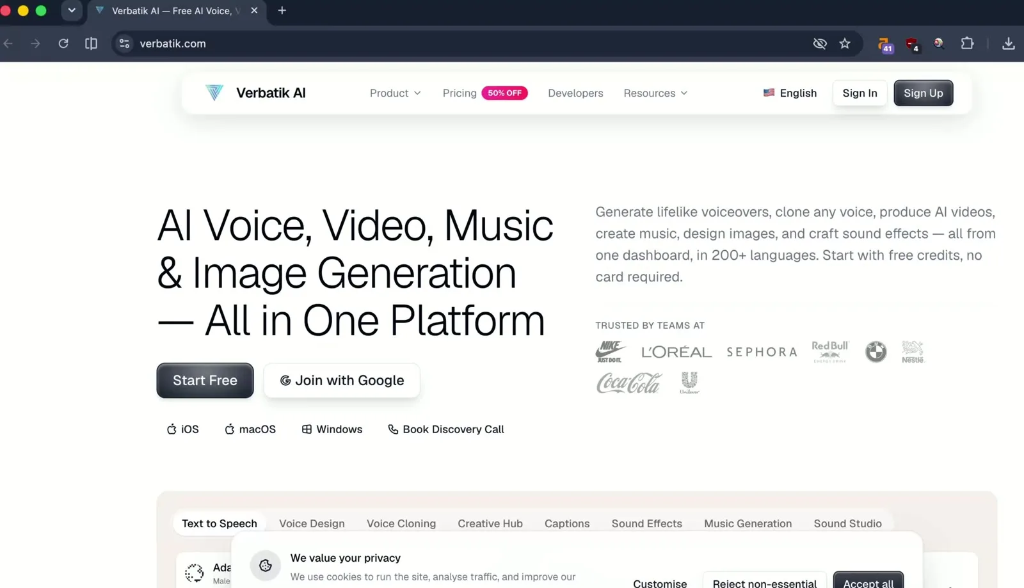Switch to the Voice Design tab
This screenshot has height=588, width=1024.
[312, 523]
